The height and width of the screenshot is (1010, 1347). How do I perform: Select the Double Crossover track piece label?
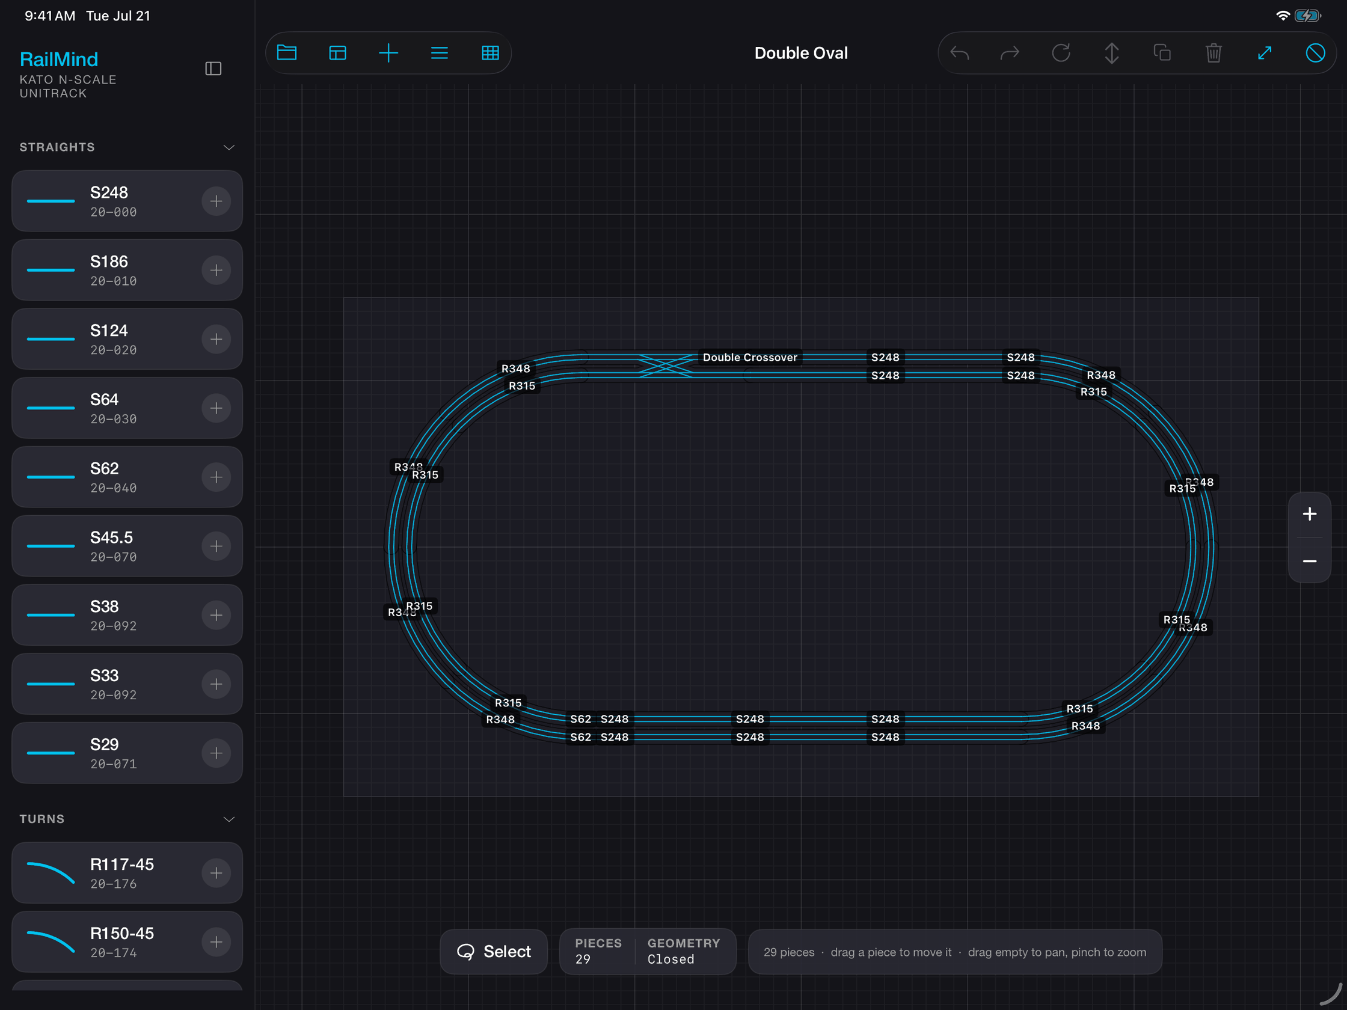point(750,357)
